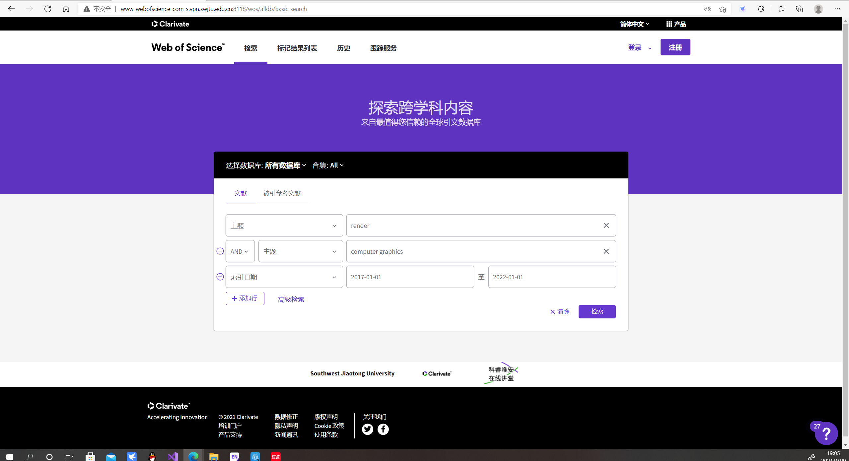Open the 产品支持 footer link

(230, 434)
